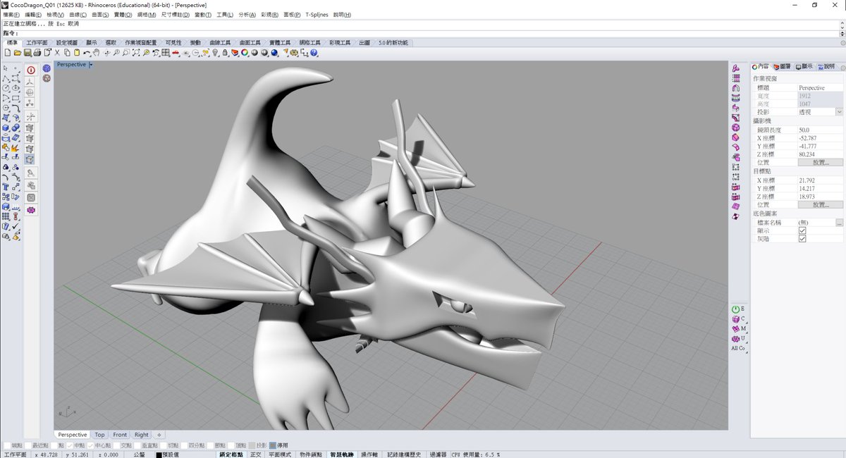Click the Undo arrow icon

[86, 53]
